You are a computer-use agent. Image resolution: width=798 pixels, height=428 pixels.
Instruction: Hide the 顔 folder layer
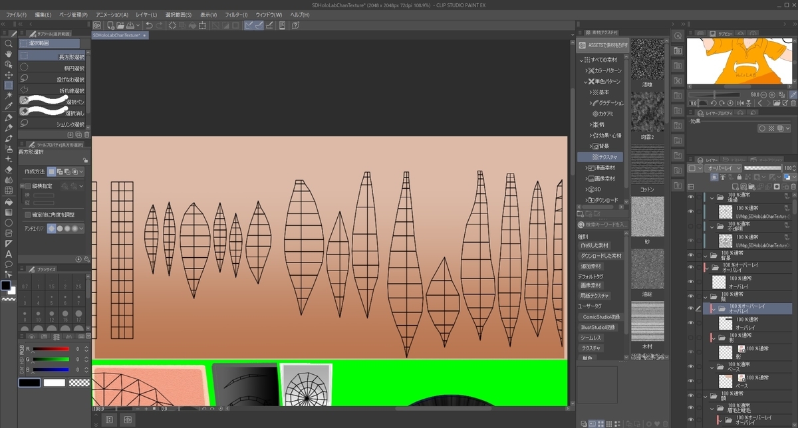click(690, 395)
